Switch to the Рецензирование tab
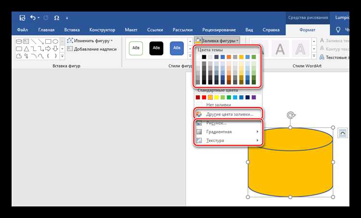This screenshot has height=218, width=361. pos(219,30)
